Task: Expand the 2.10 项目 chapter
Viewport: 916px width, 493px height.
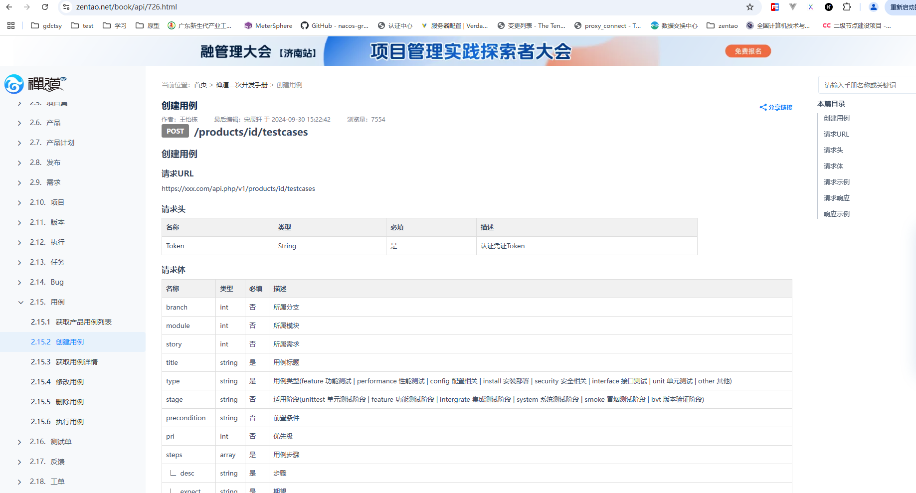Action: (19, 202)
